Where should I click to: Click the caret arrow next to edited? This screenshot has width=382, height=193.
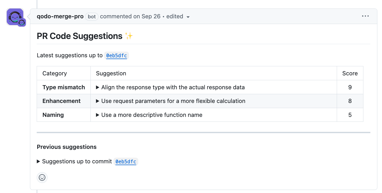tap(188, 17)
